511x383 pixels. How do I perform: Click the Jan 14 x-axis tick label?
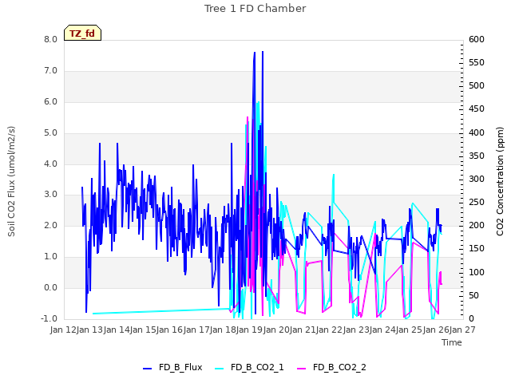[117, 330]
